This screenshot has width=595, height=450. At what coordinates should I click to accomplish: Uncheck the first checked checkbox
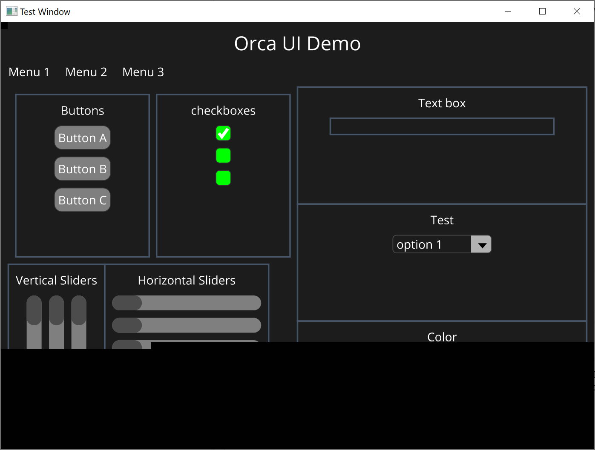point(223,133)
